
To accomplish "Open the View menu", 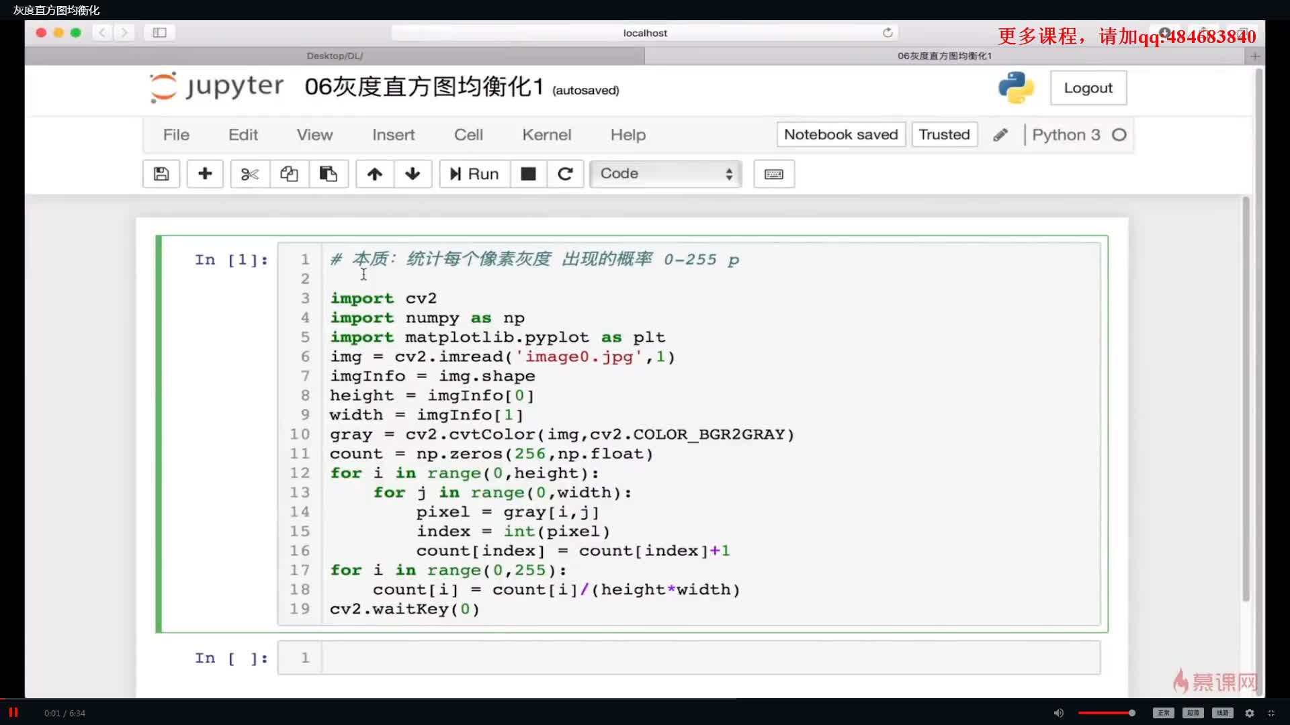I will (314, 135).
